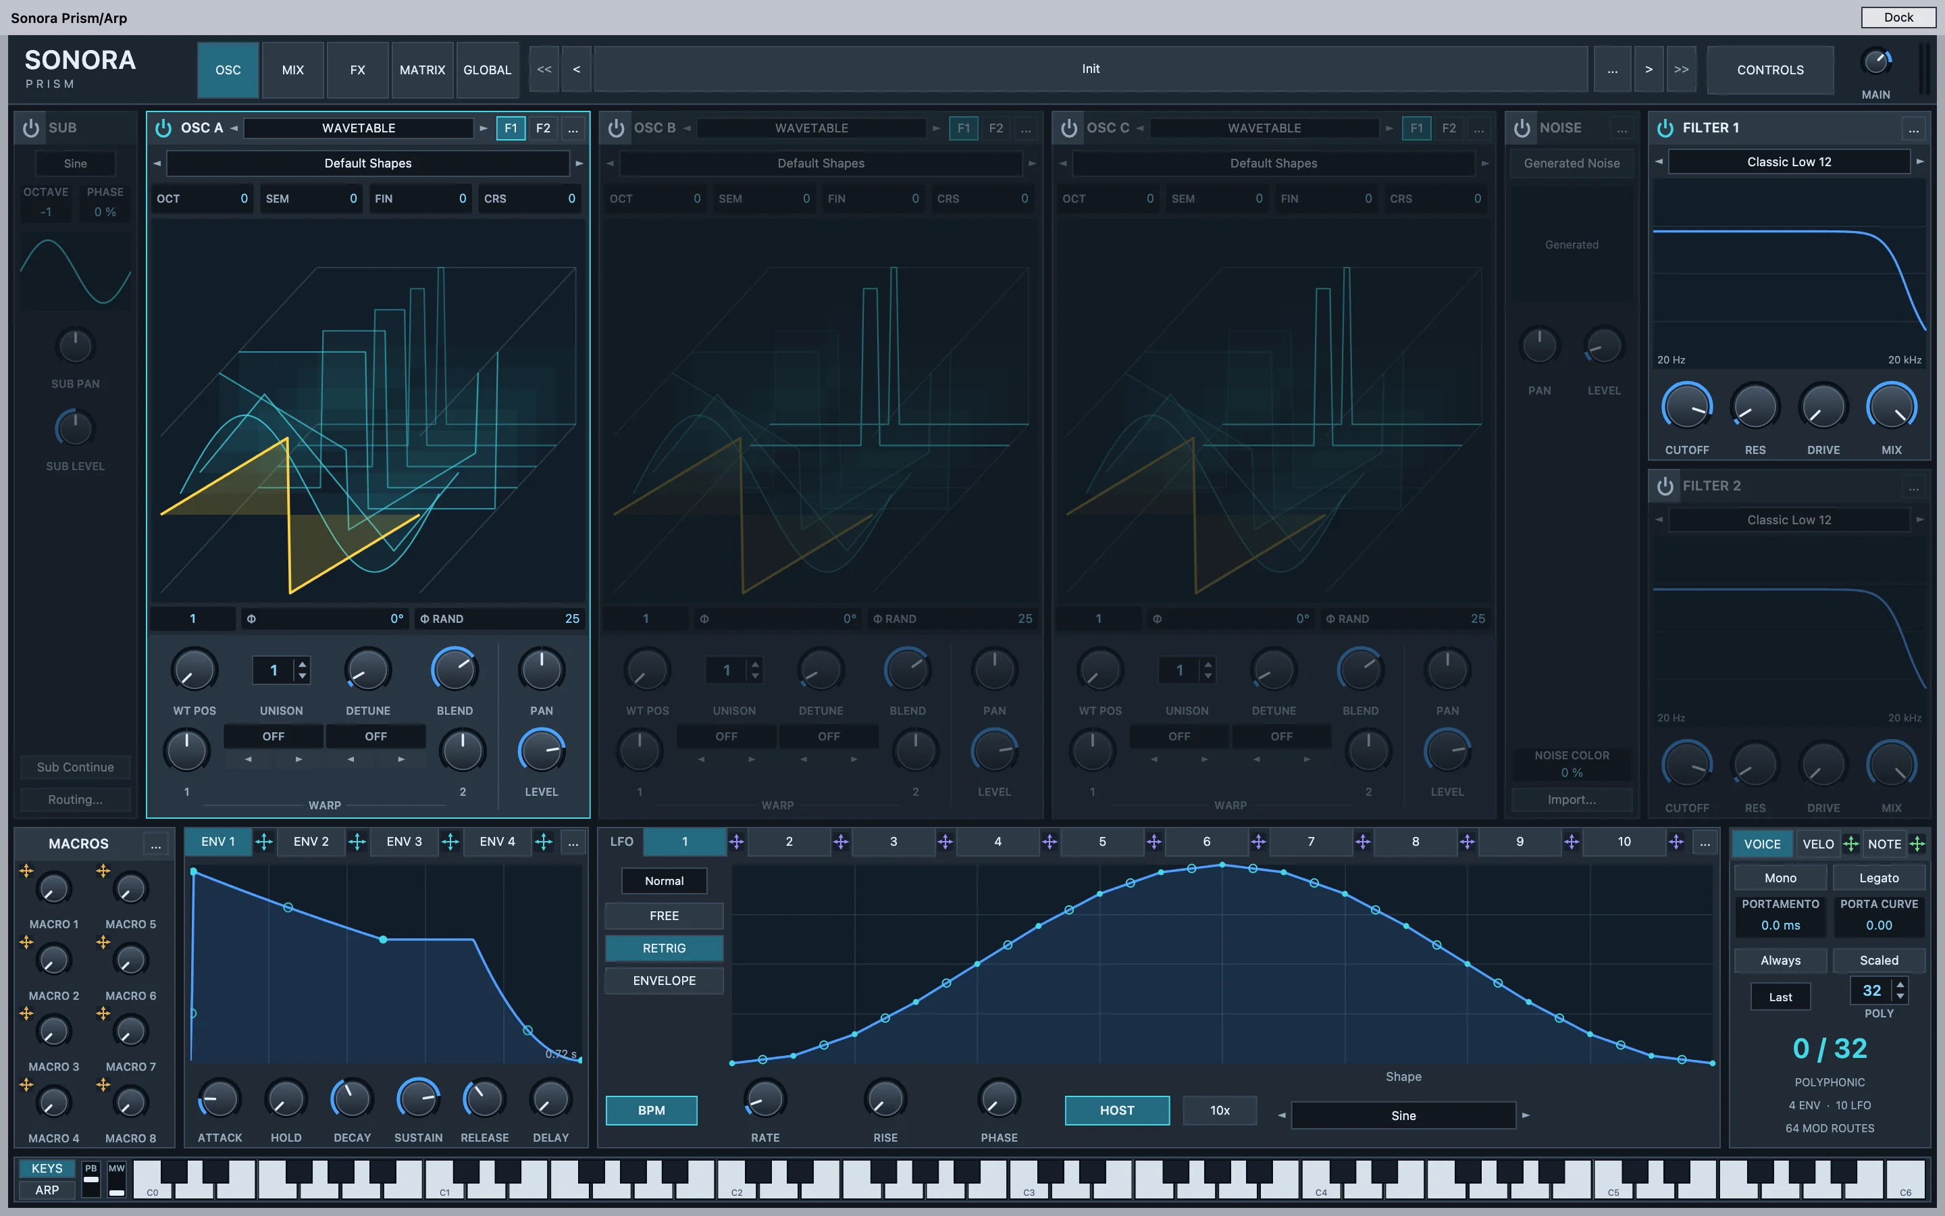Enable the LFO RETRIG mode

tap(664, 948)
